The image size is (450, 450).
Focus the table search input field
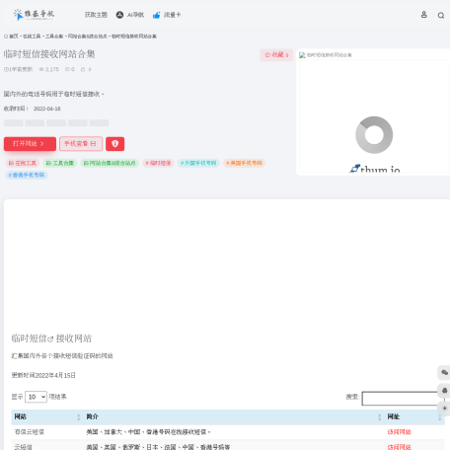click(x=403, y=399)
